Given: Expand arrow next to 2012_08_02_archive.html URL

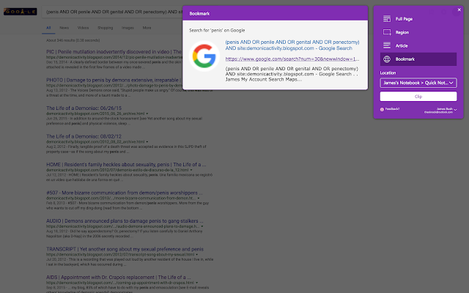Looking at the screenshot, I should click(x=147, y=141).
